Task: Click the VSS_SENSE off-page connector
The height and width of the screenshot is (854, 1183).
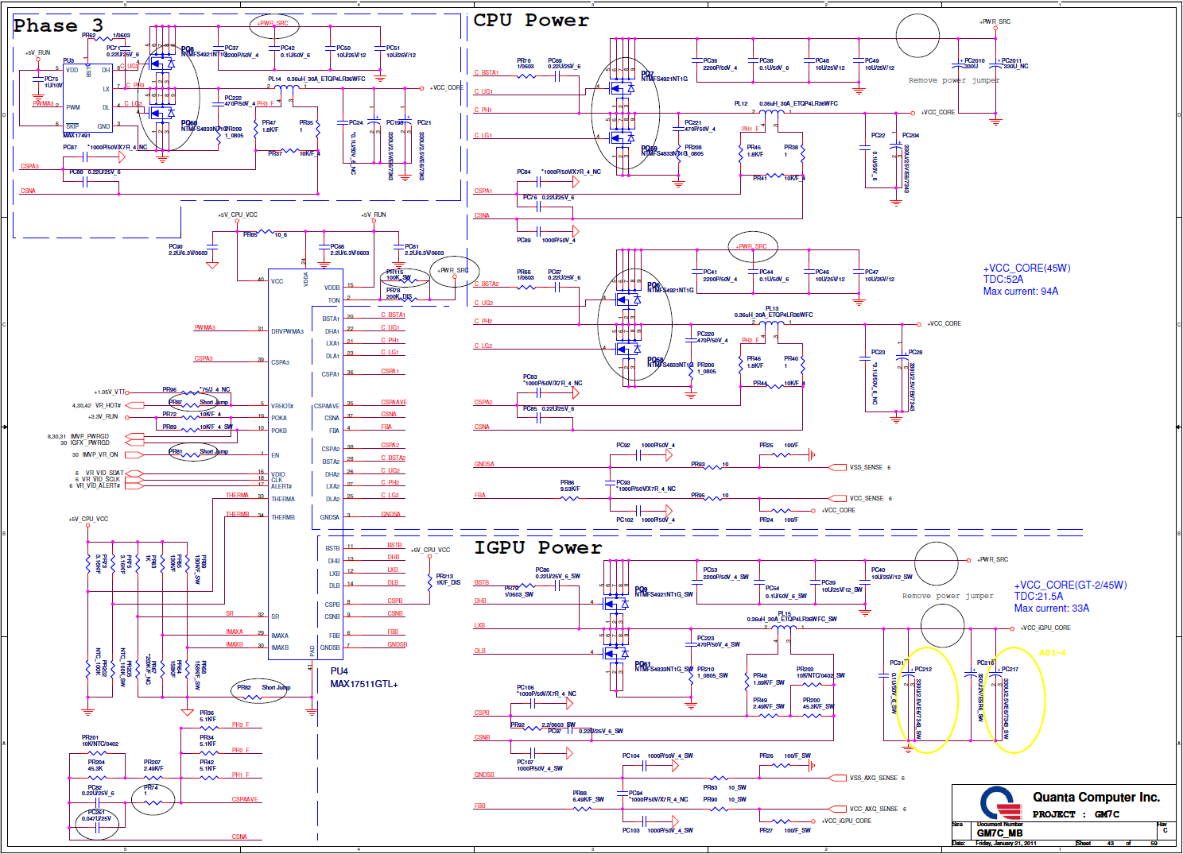Action: [838, 467]
